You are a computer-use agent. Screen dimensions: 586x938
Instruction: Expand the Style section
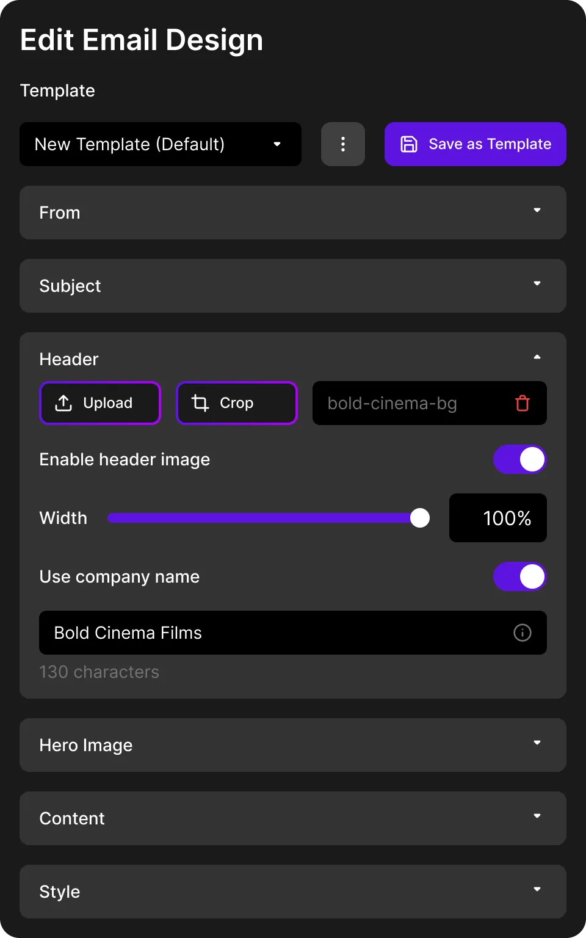pos(293,892)
